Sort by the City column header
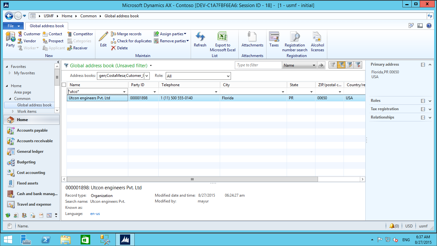The height and width of the screenshot is (246, 437). pyautogui.click(x=253, y=85)
